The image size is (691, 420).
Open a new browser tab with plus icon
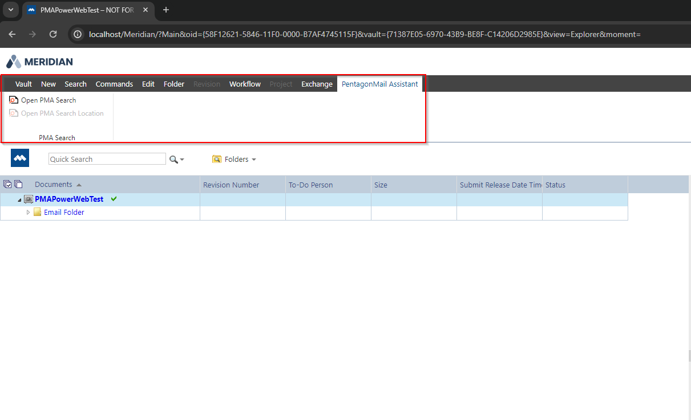166,10
